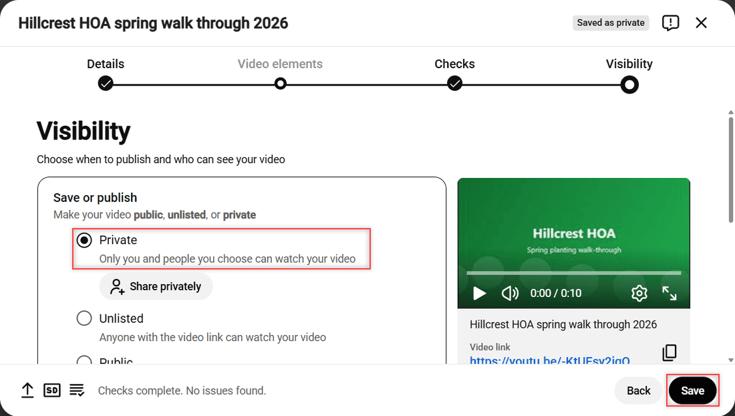Viewport: 735px width, 416px height.
Task: Click the scroll down arrow of scrollbar
Action: click(x=730, y=360)
